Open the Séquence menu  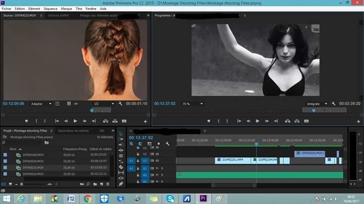tap(50, 9)
